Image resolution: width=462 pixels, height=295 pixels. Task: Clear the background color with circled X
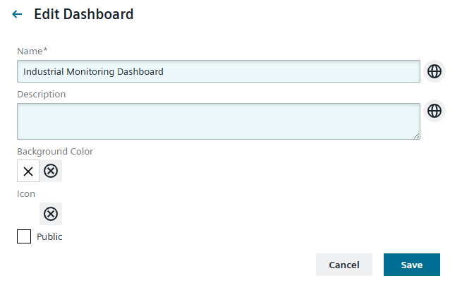click(51, 171)
